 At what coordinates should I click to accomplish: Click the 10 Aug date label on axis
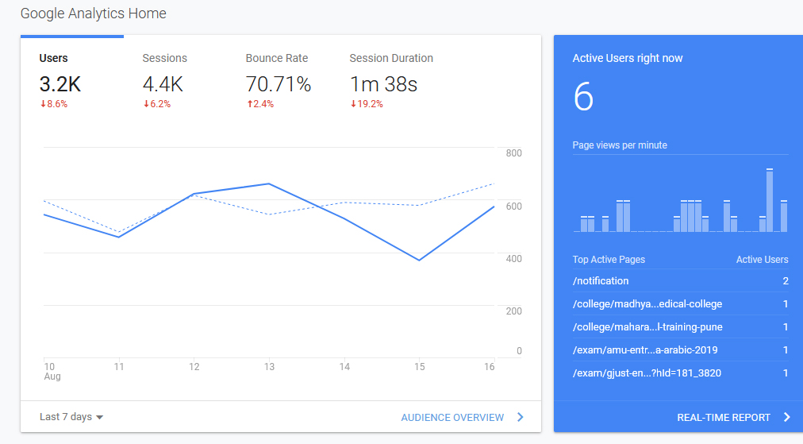click(x=52, y=371)
